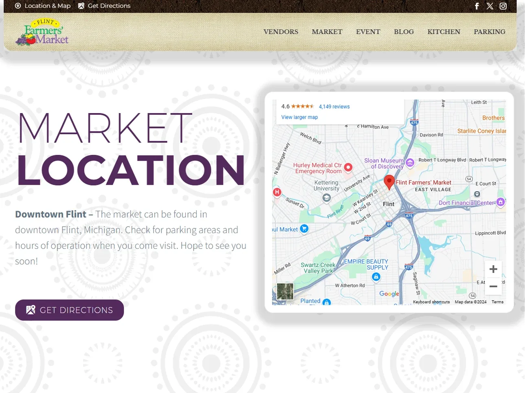The width and height of the screenshot is (525, 393).
Task: Zoom in on the map
Action: click(493, 269)
